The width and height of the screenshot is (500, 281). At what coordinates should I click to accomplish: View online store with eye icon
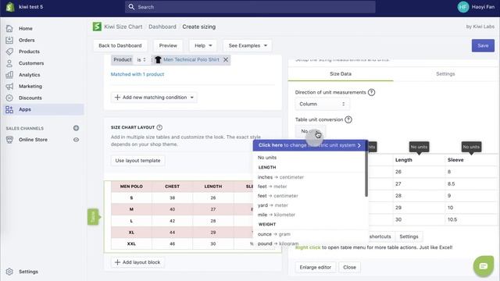[x=76, y=140]
